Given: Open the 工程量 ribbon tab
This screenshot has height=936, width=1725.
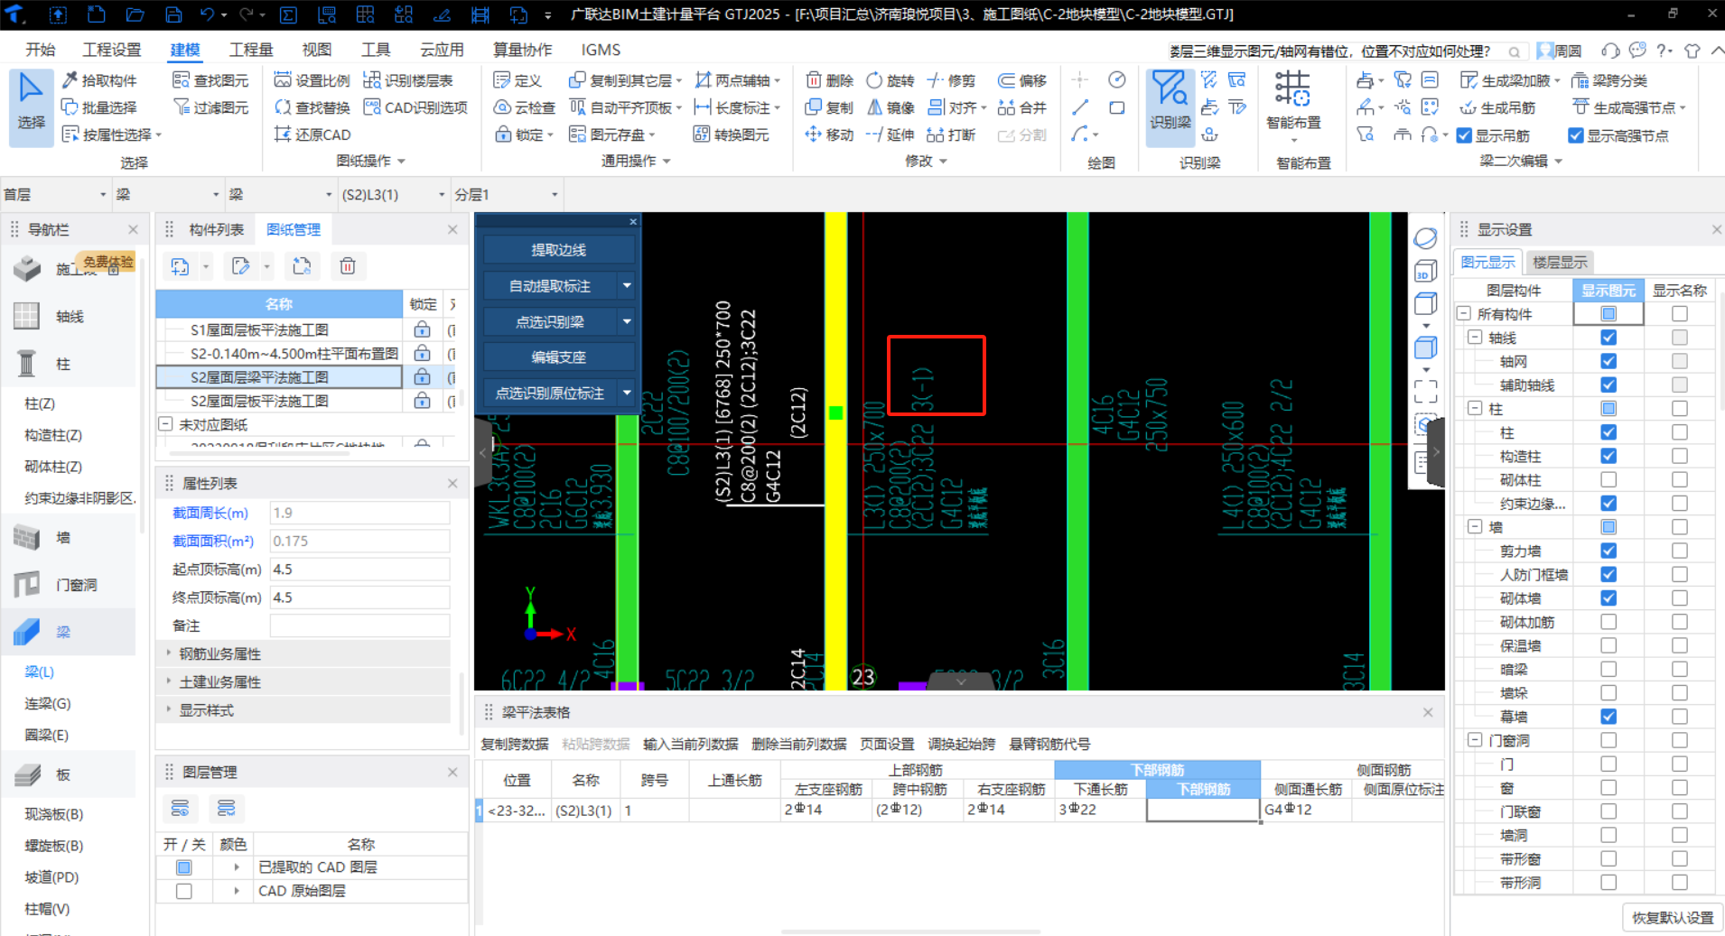Looking at the screenshot, I should coord(251,50).
